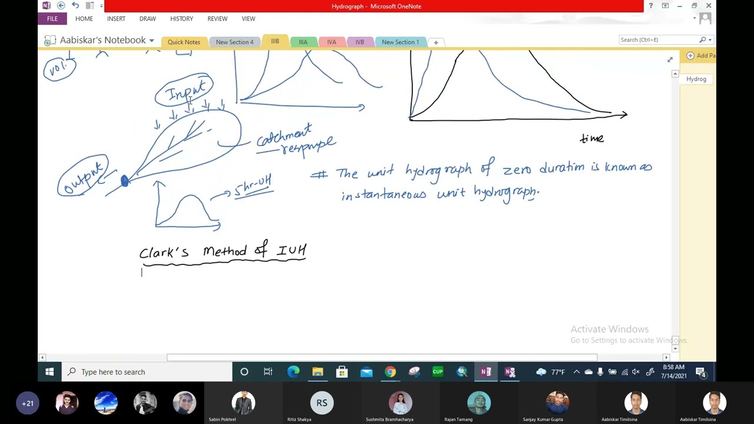Select the IIIA section tab
This screenshot has height=424, width=754.
click(x=303, y=42)
